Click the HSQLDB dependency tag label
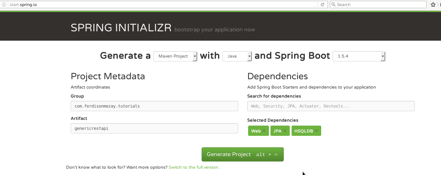This screenshot has width=441, height=175. [304, 131]
